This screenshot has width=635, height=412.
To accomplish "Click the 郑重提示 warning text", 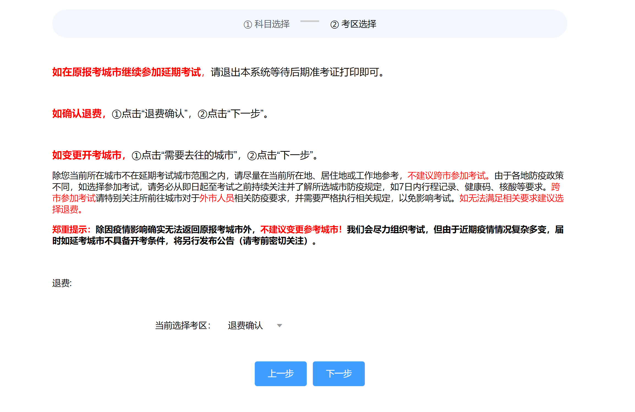I will [72, 229].
